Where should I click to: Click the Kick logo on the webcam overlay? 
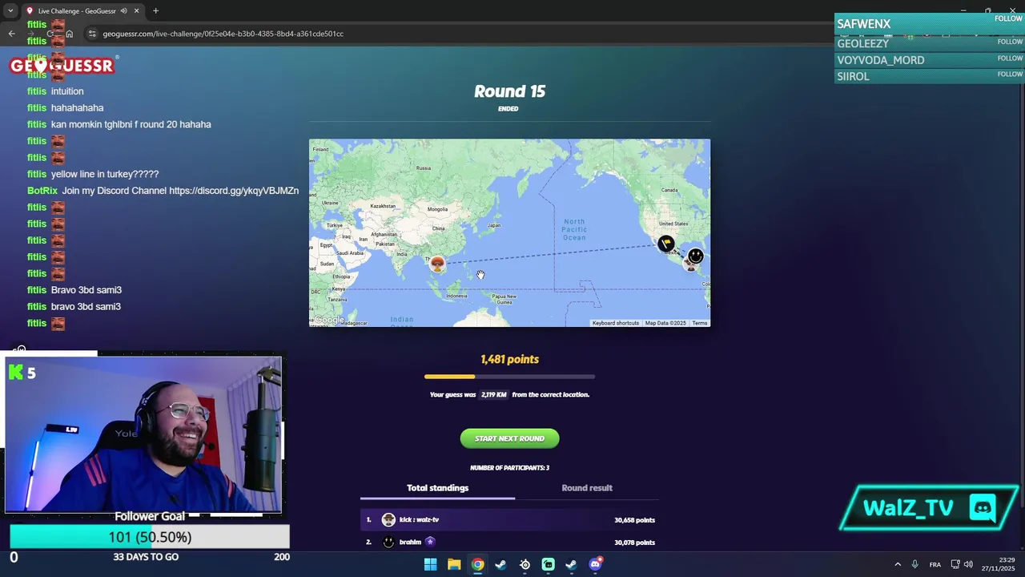[x=16, y=372]
